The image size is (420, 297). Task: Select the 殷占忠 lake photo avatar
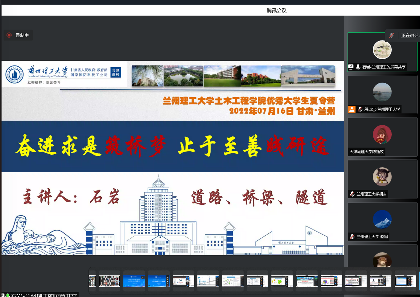pos(382,92)
